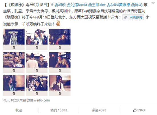Click 转发 13303 repost button

coord(59,110)
